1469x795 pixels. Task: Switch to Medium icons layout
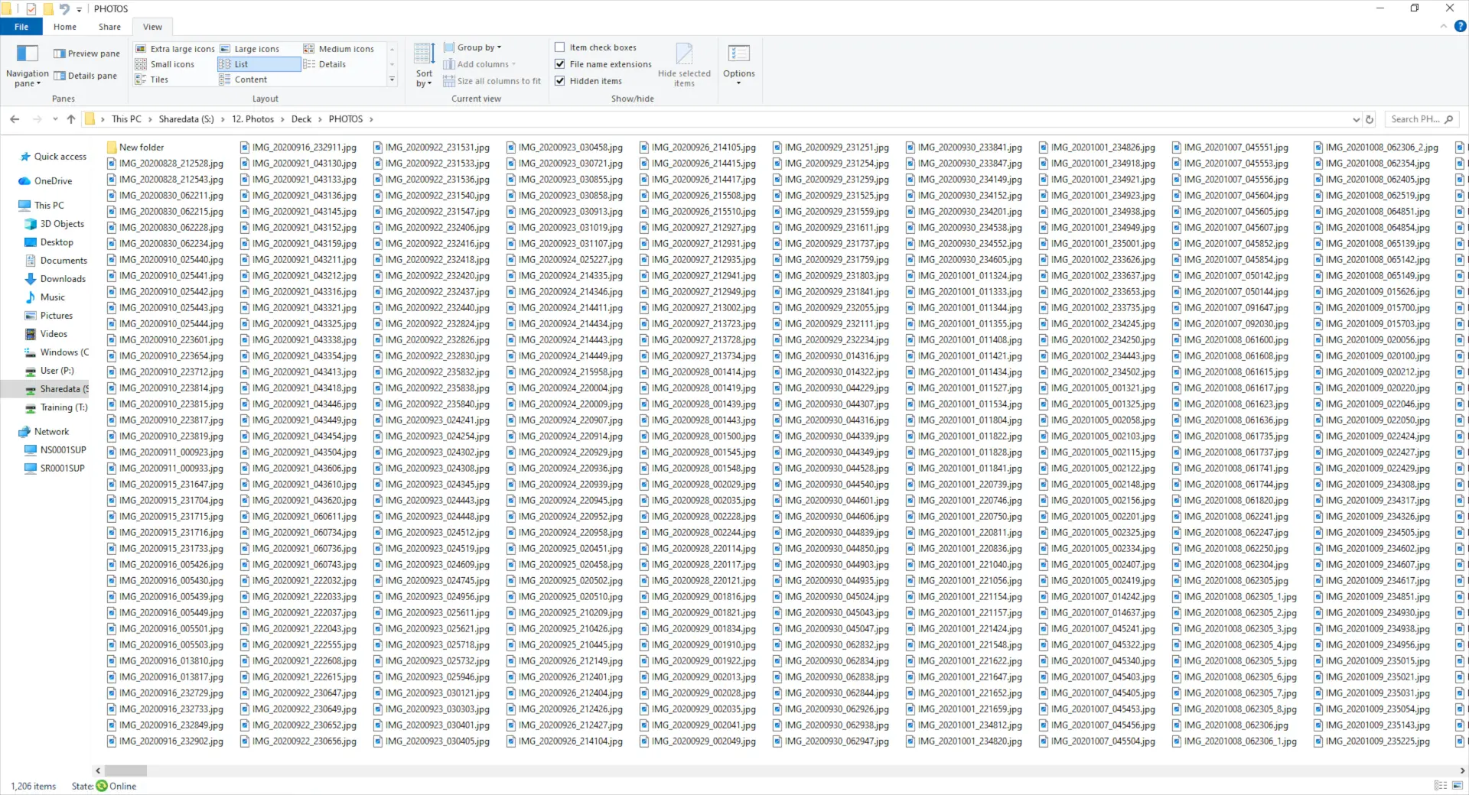[x=339, y=49]
